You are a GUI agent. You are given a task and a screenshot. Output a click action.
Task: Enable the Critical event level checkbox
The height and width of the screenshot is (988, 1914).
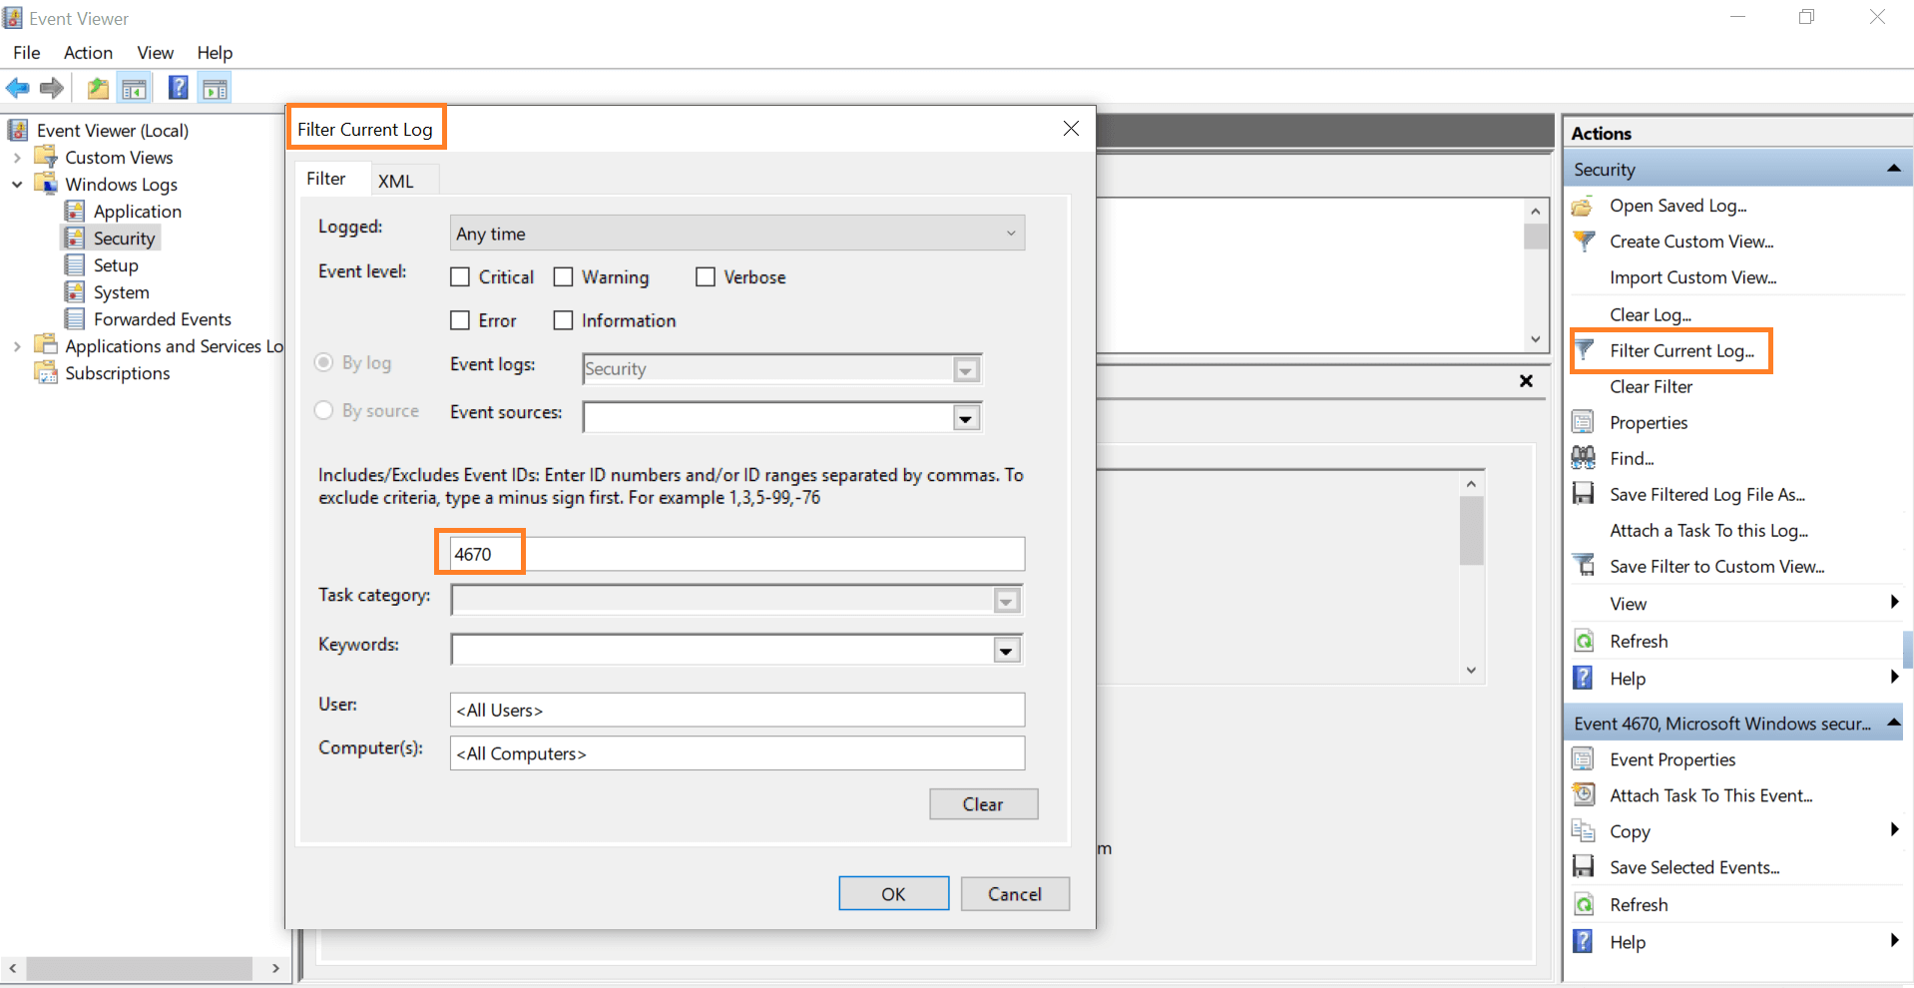click(x=460, y=276)
